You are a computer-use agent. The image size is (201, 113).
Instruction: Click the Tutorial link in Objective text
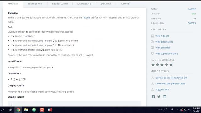[x=86, y=18]
